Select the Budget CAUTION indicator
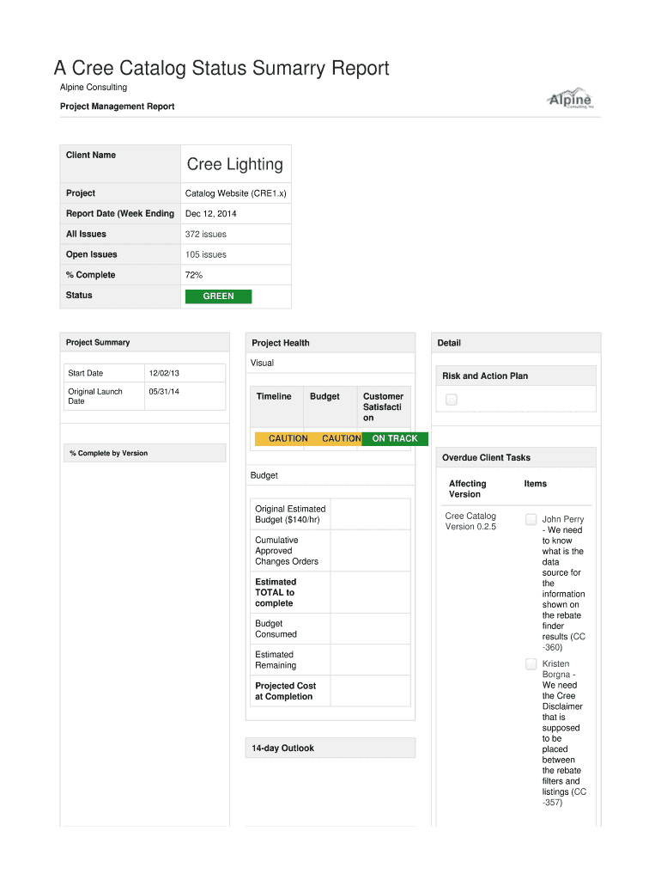 click(341, 438)
